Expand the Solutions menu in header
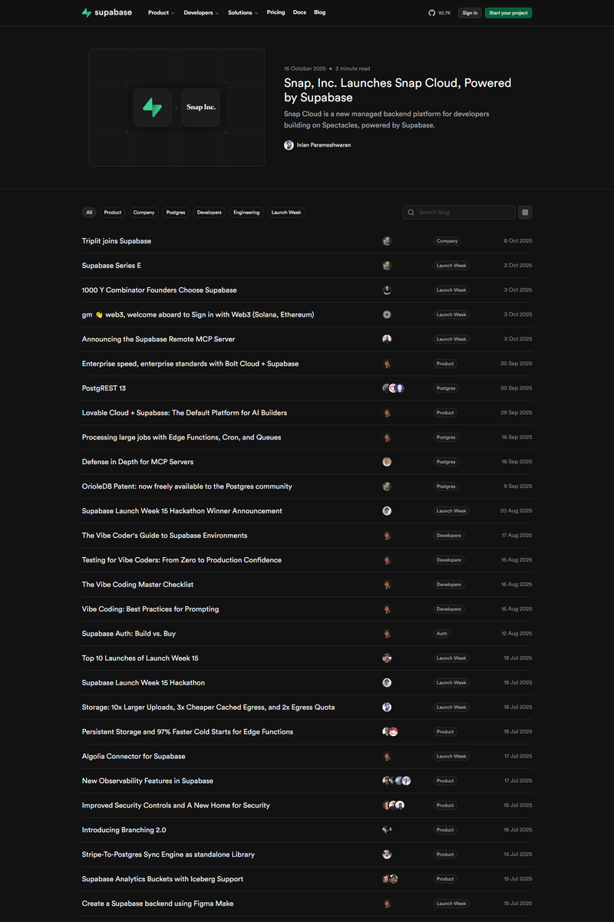Viewport: 614px width, 922px height. [243, 13]
